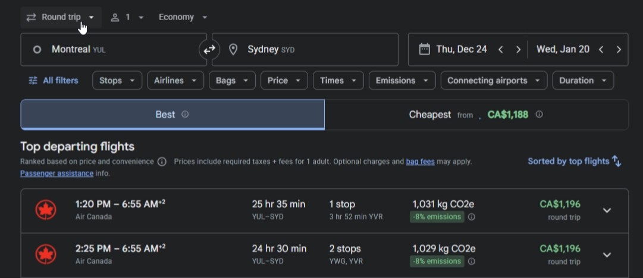Expand details of 1:20 PM Air Canada flight

tap(607, 210)
